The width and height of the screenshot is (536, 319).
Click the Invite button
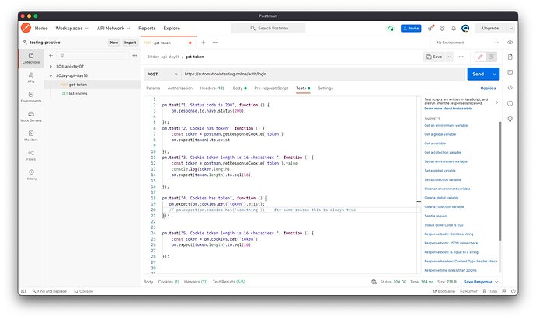coord(411,29)
